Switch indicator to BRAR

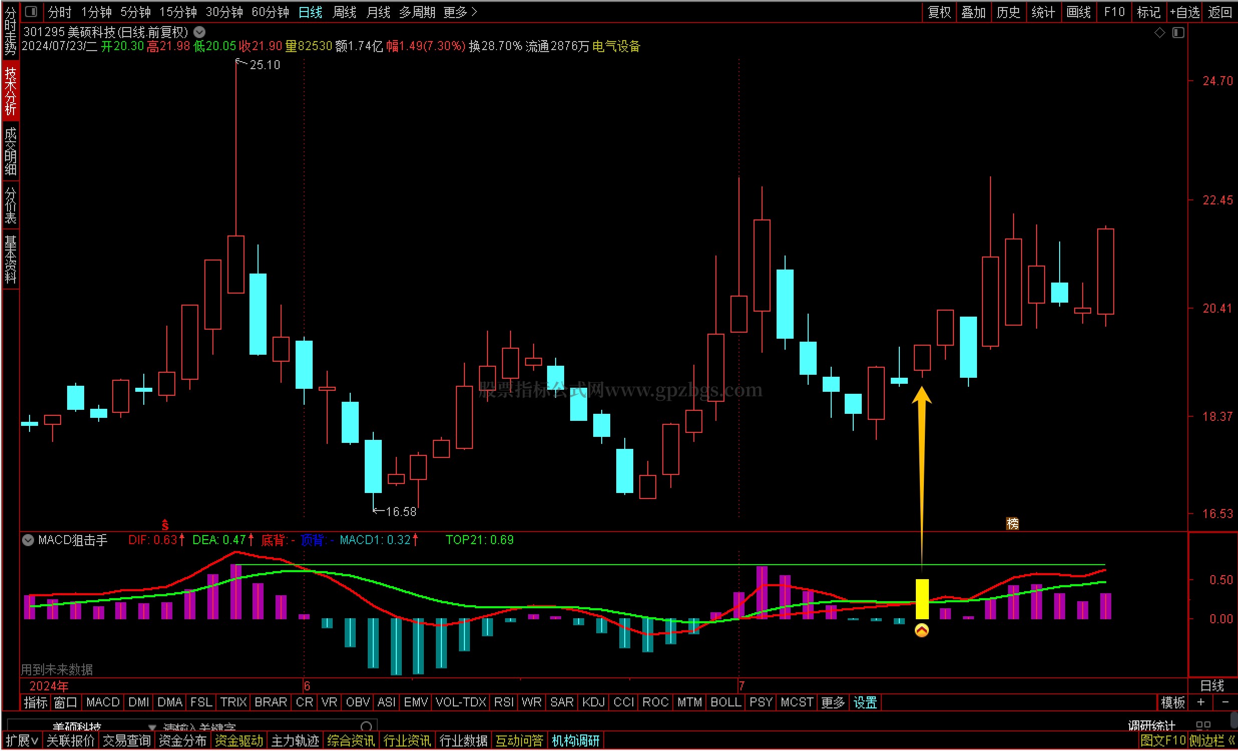pyautogui.click(x=271, y=702)
